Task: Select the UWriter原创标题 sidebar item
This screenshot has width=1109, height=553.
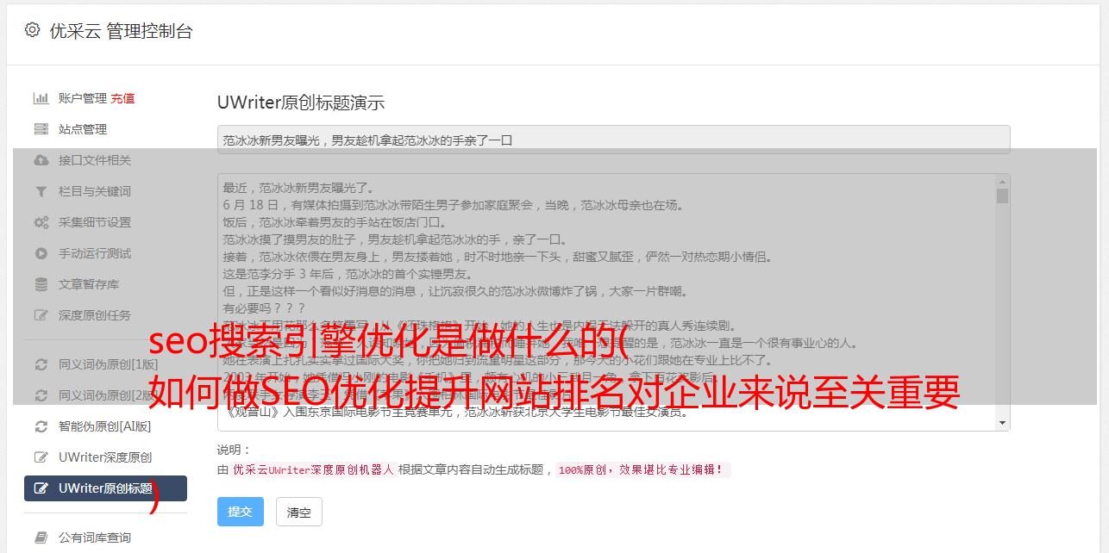Action: click(x=105, y=488)
